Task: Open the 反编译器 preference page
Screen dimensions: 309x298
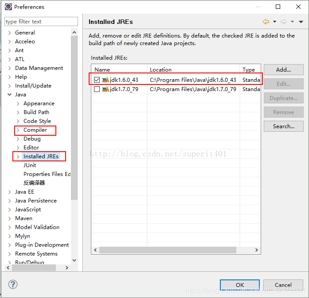Action: tap(34, 183)
